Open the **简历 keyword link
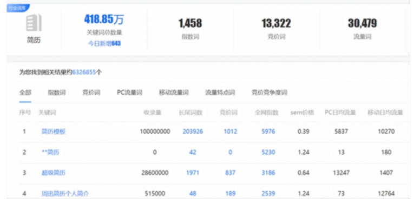The width and height of the screenshot is (413, 203). pos(50,152)
